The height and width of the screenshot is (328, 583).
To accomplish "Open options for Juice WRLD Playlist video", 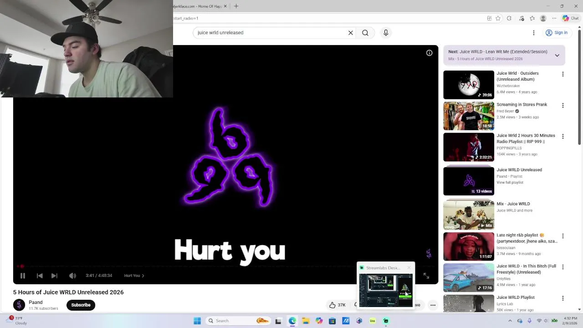I will (563, 298).
